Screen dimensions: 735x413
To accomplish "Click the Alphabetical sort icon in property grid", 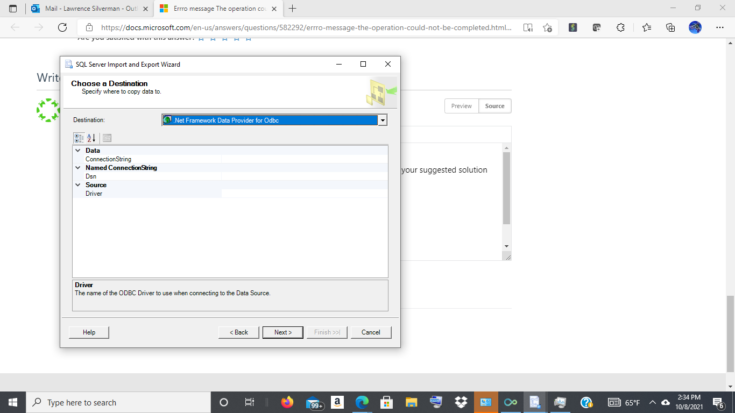I will [91, 138].
